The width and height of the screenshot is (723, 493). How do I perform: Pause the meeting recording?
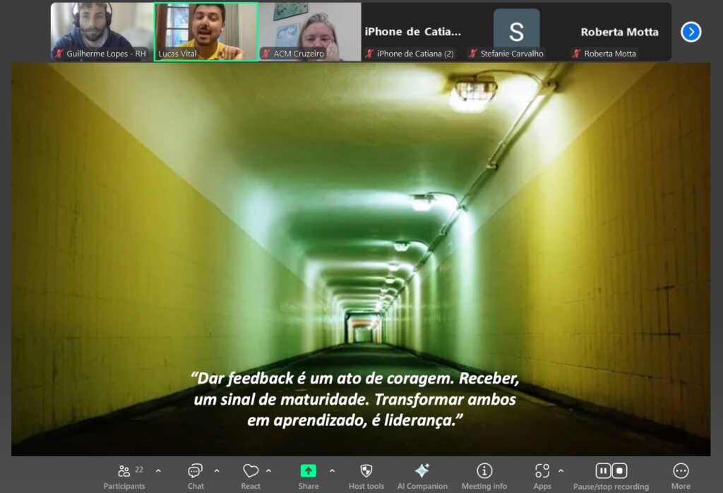[x=603, y=471]
